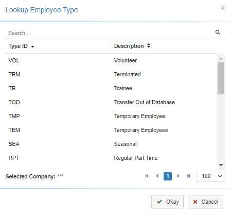The height and width of the screenshot is (214, 231).
Task: Sort by Type ID column arrow
Action: [x=32, y=46]
